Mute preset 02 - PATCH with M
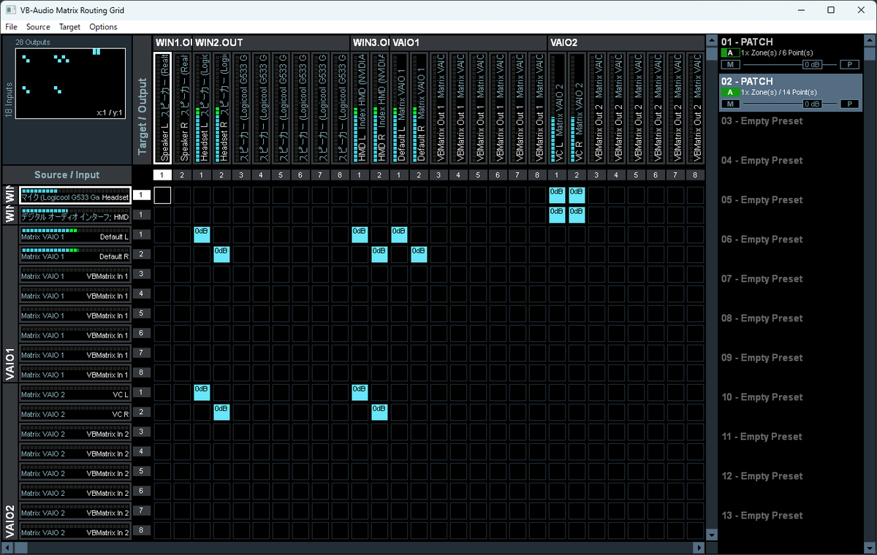 730,104
